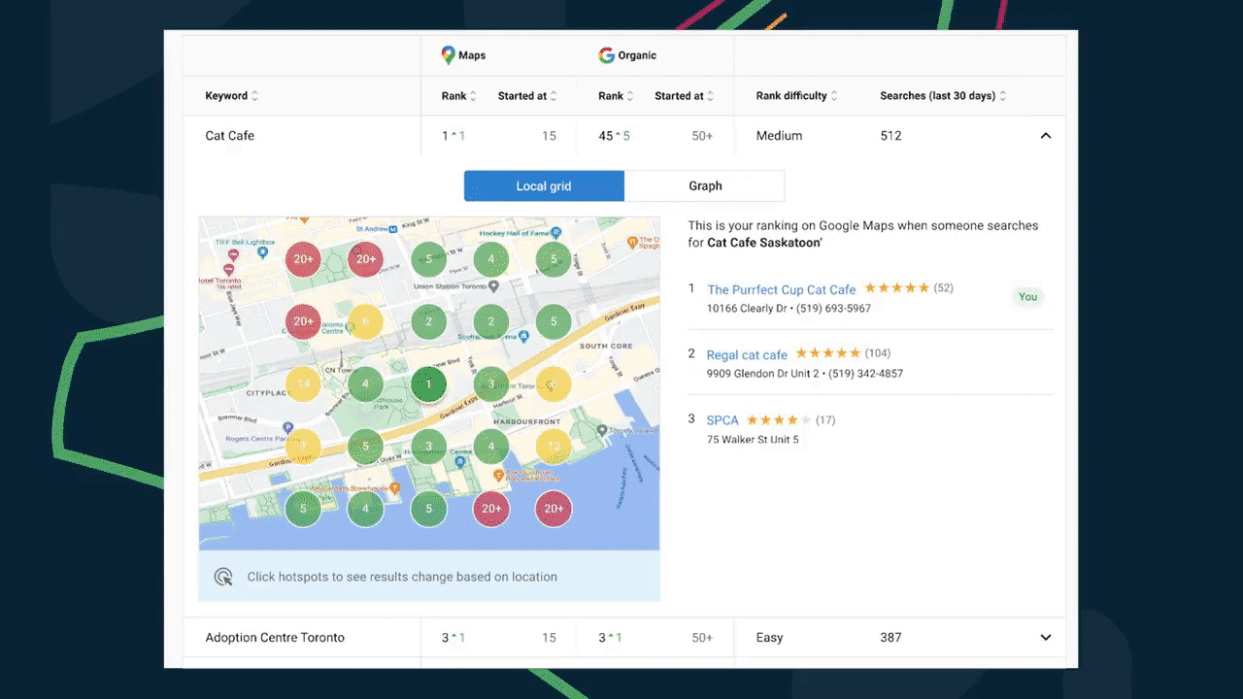The width and height of the screenshot is (1243, 699).
Task: Switch to the Graph tab
Action: 705,185
